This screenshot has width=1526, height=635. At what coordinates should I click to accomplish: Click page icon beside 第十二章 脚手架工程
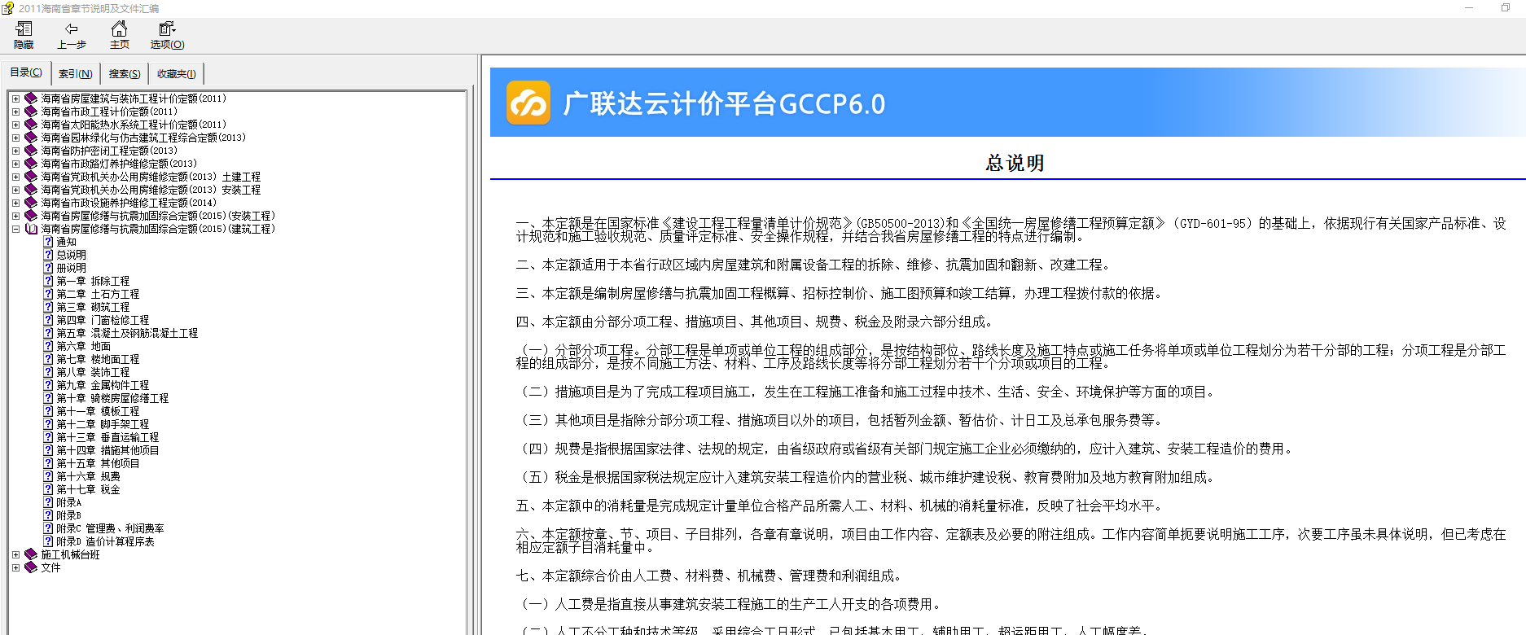pos(48,424)
